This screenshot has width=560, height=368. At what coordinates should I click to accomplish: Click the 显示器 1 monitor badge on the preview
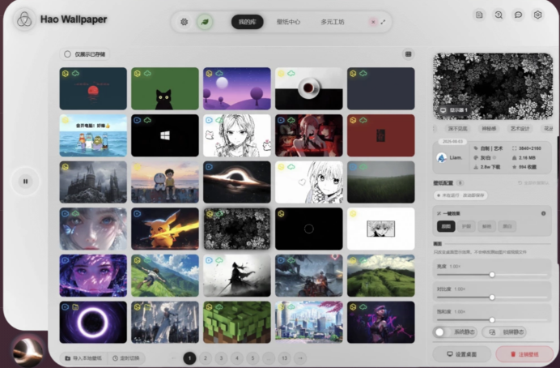[455, 109]
